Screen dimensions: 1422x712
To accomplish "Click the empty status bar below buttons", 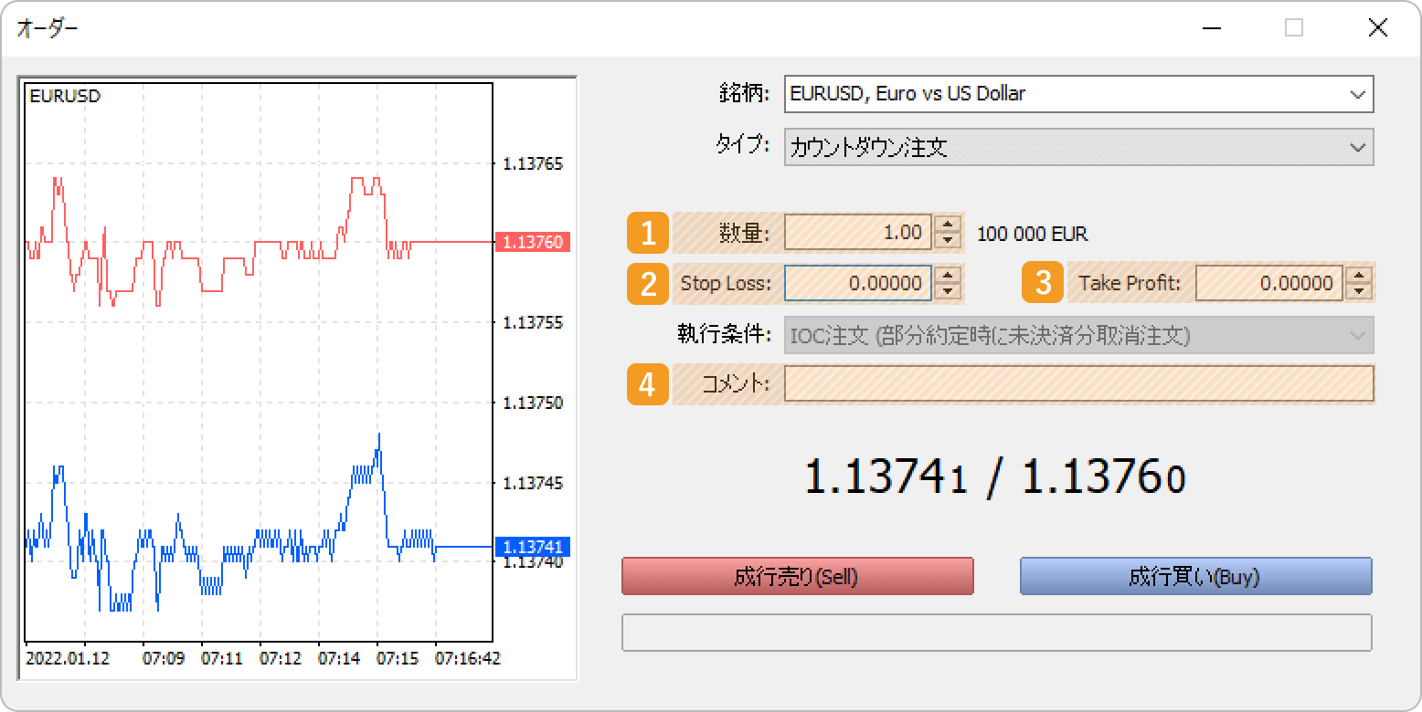I will [996, 633].
